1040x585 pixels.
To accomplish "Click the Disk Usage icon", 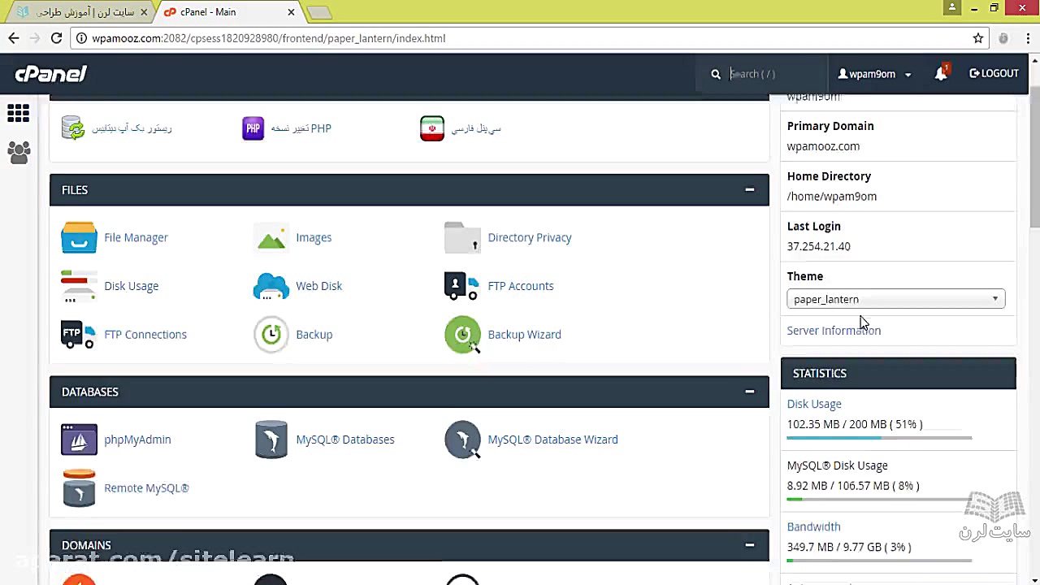I will click(x=79, y=286).
